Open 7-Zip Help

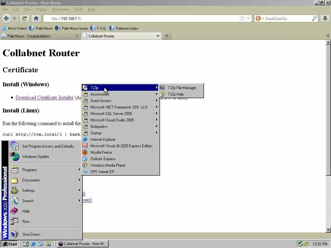(x=181, y=94)
